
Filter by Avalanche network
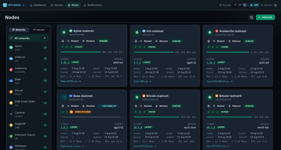click(28, 70)
